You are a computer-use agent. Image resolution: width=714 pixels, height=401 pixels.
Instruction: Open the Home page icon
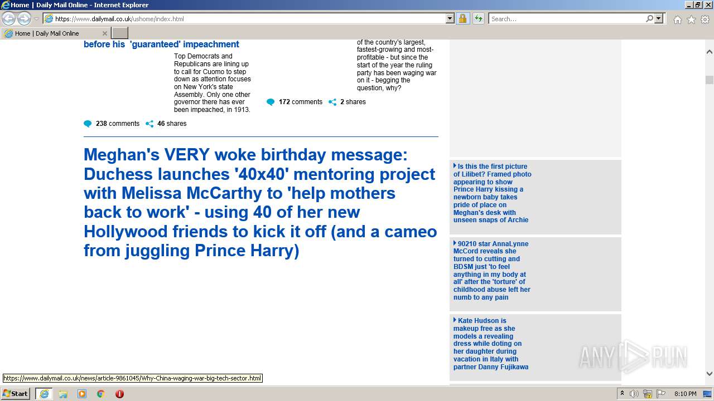pyautogui.click(x=677, y=19)
